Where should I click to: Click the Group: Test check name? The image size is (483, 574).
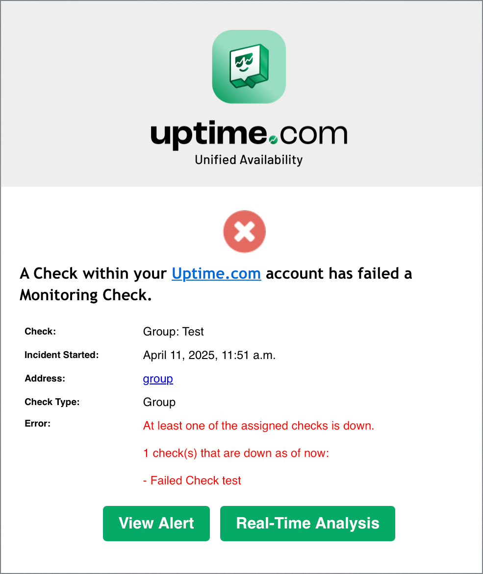[x=173, y=332]
